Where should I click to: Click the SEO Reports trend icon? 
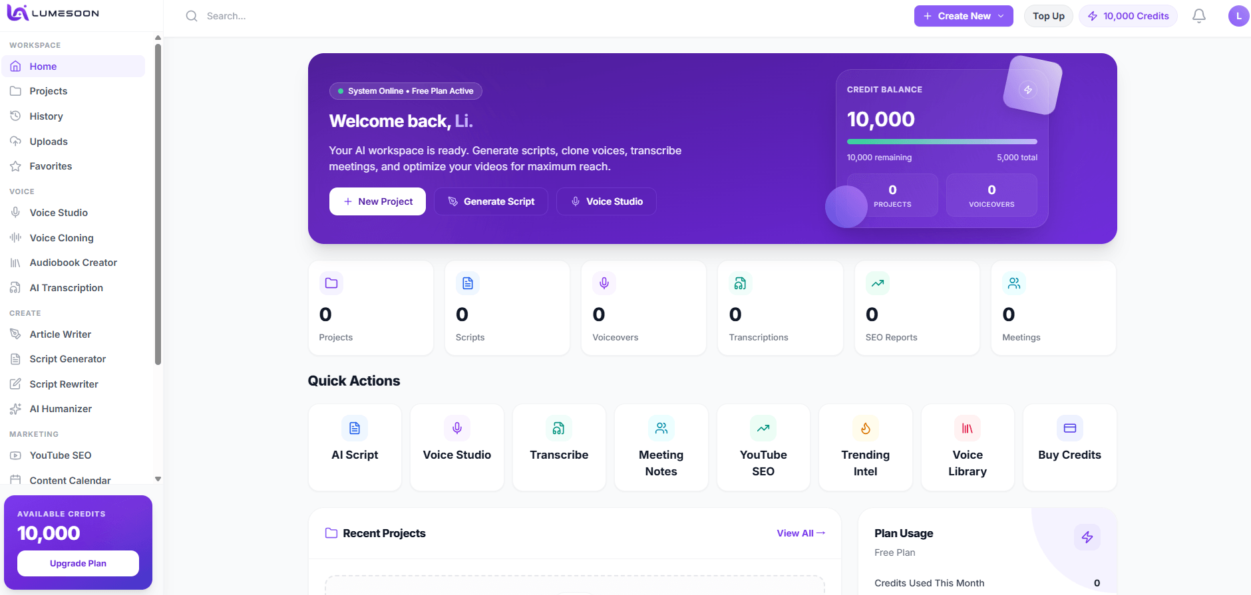[x=878, y=283]
